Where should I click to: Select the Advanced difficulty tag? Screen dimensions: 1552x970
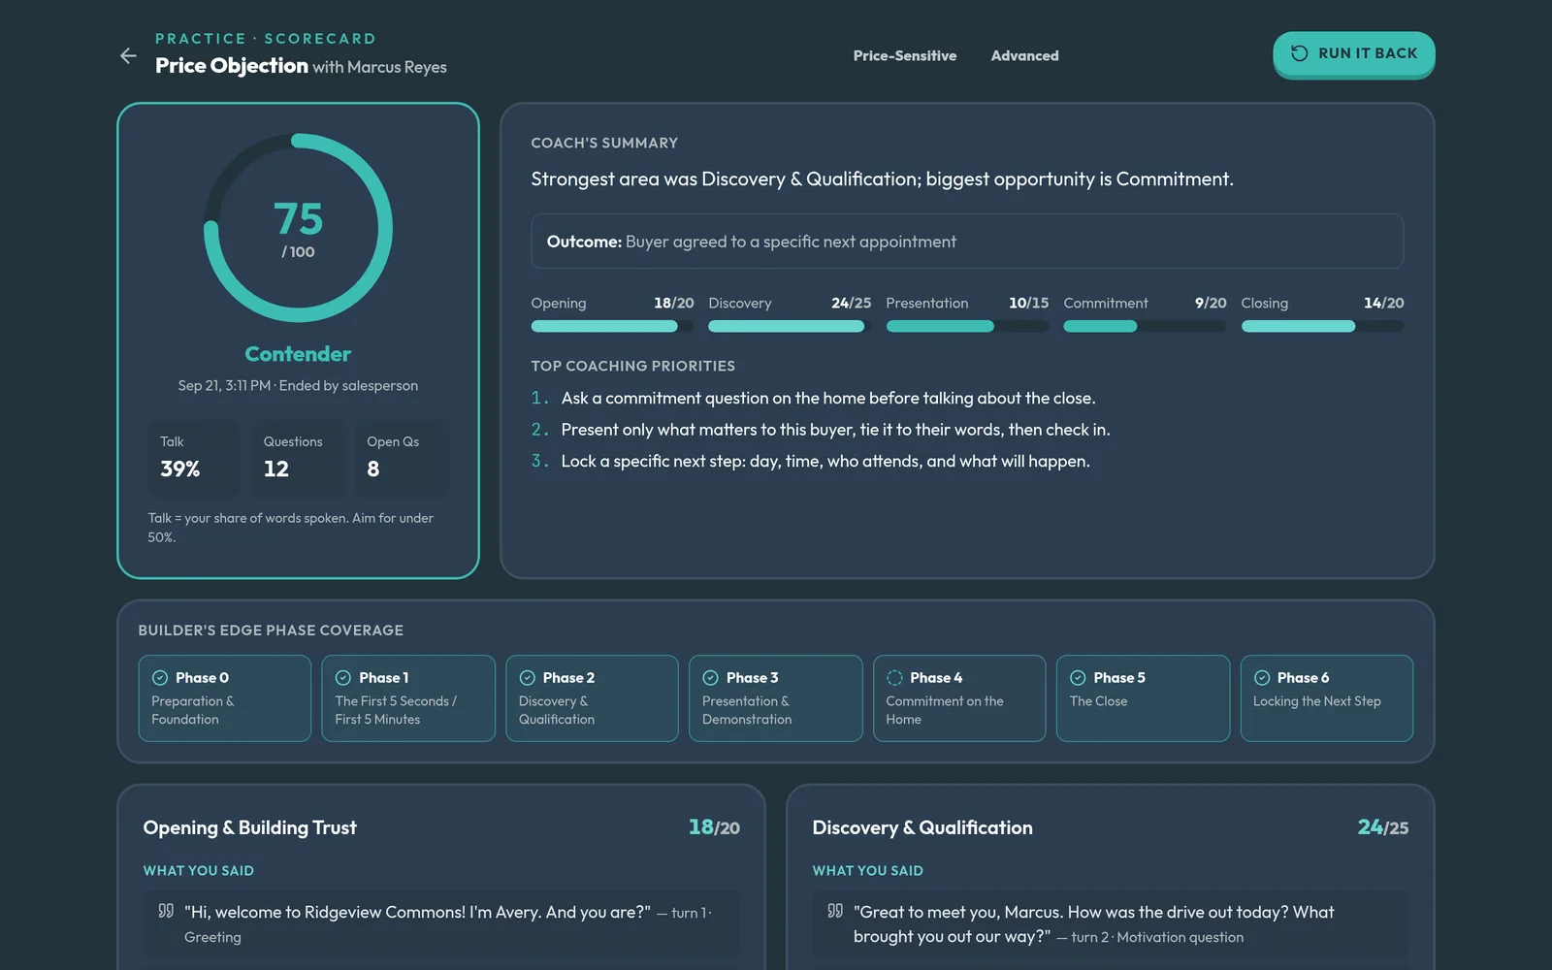point(1024,56)
